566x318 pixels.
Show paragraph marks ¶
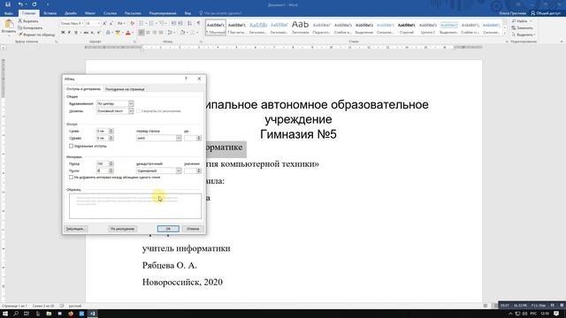pos(198,24)
